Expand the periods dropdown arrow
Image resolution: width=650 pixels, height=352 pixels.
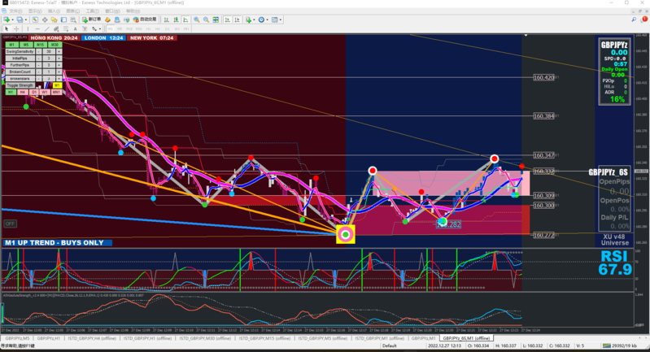pos(267,20)
